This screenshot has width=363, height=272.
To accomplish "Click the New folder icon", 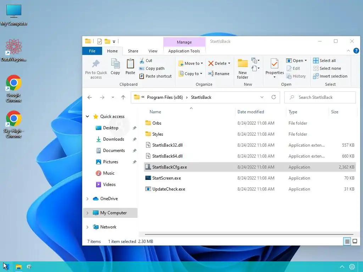I will coord(242,63).
